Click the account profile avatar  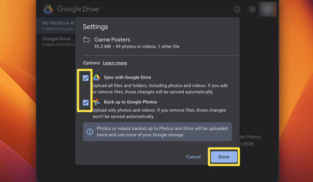[267, 9]
